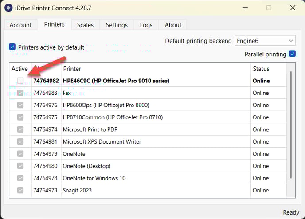Go to the Settings tab
Viewport: 305px width, 219px height.
(x=117, y=25)
